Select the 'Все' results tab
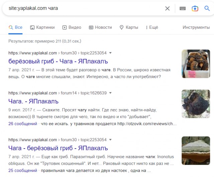Image resolution: width=214 pixels, height=177 pixels. click(x=15, y=27)
